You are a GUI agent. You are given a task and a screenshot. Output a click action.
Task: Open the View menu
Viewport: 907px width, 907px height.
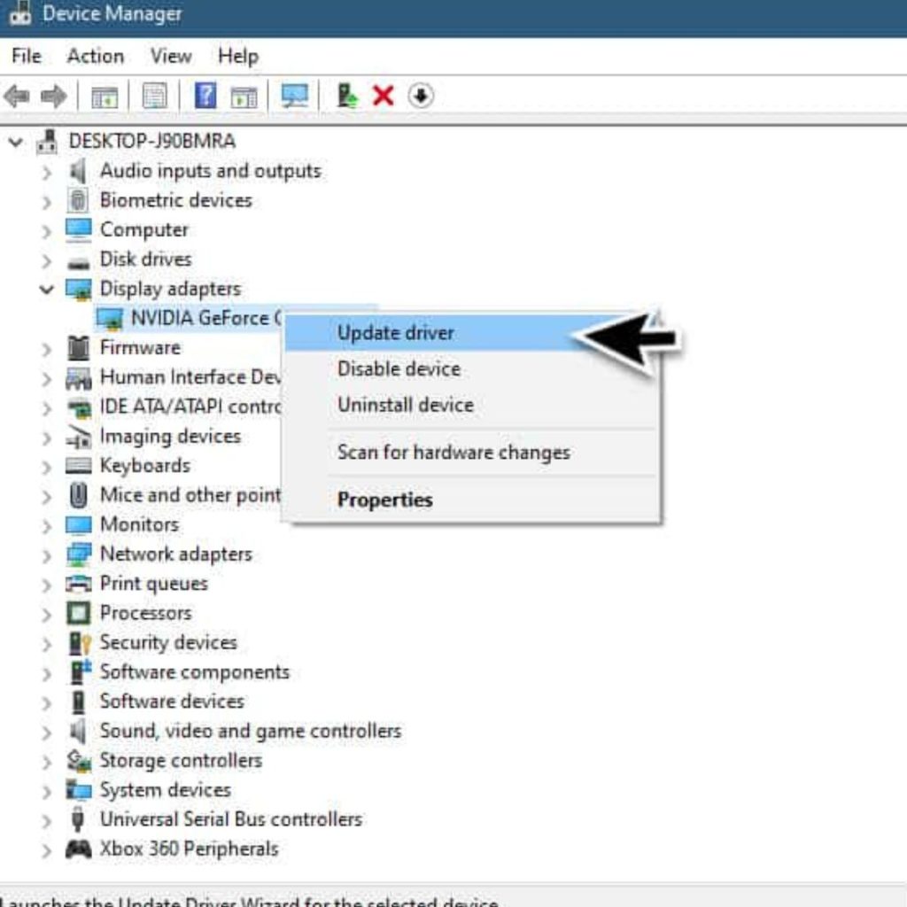coord(169,56)
